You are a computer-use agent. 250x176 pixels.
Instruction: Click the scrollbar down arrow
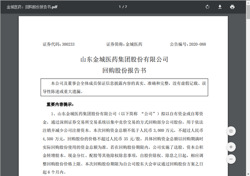point(248,174)
